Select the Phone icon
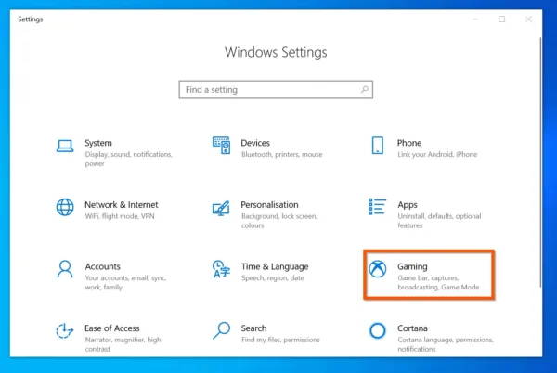 378,146
